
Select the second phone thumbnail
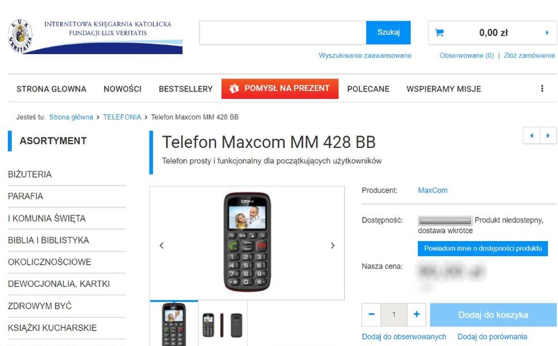point(223,324)
